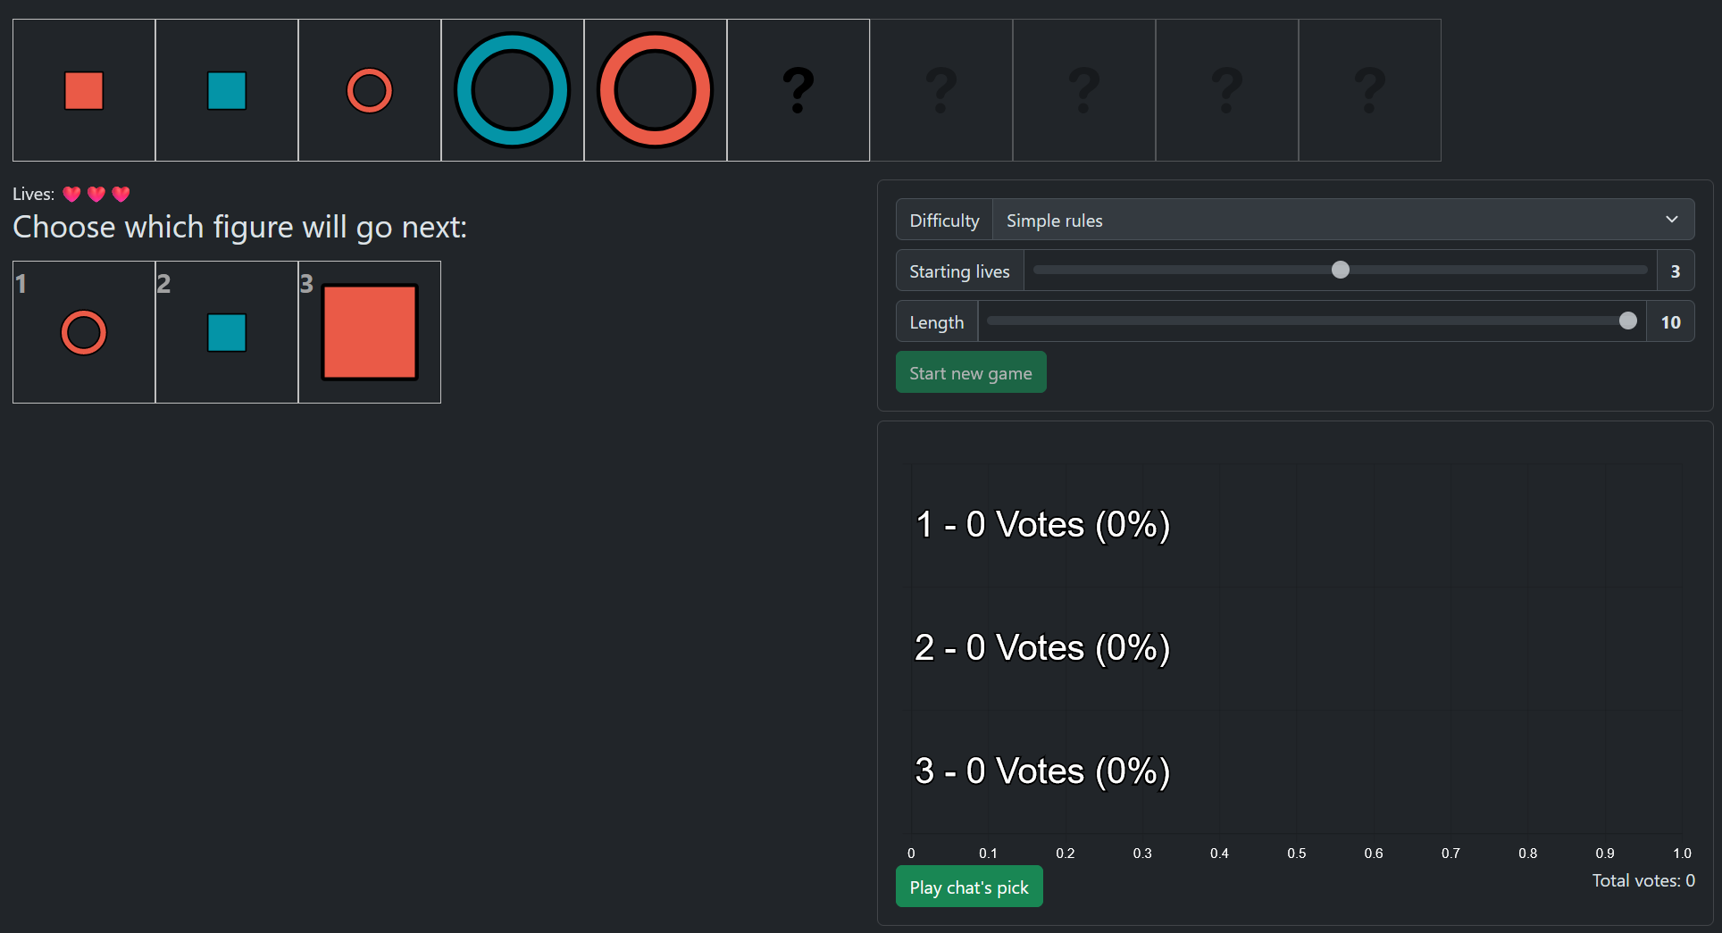Choose option 2, the small teal square

(227, 332)
